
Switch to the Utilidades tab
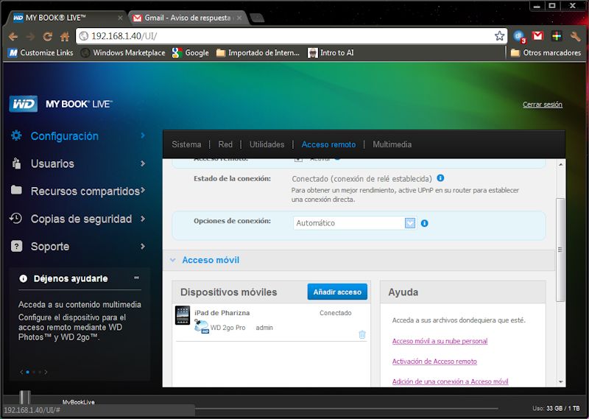(267, 144)
